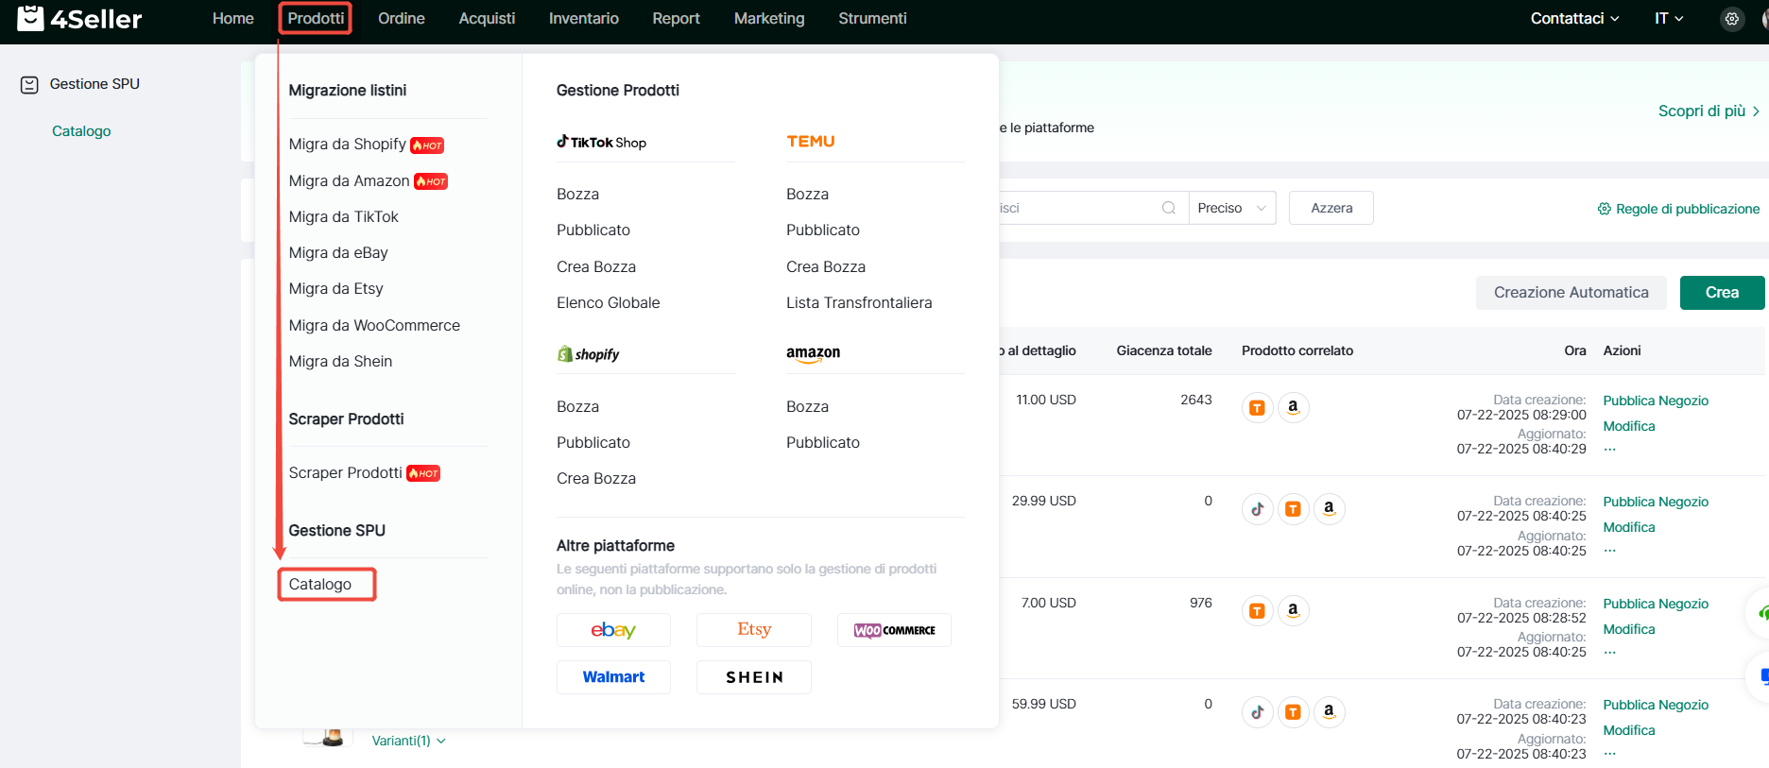Open the Prodotti menu
This screenshot has height=768, width=1769.
[x=316, y=19]
